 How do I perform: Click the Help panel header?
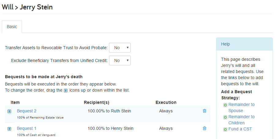244,44
